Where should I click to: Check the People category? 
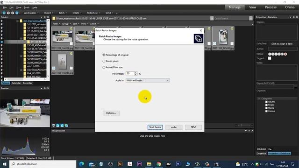(x=266, y=105)
